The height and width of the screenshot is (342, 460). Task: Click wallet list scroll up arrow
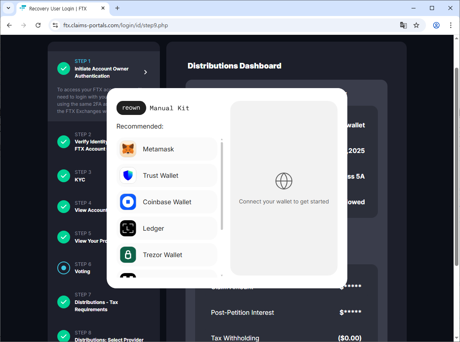[222, 139]
